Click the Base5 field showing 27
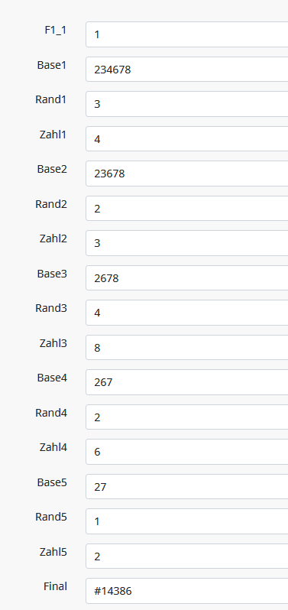Image resolution: width=288 pixels, height=610 pixels. click(x=187, y=487)
